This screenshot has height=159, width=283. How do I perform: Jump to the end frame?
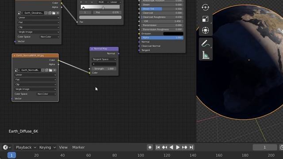(x=191, y=147)
